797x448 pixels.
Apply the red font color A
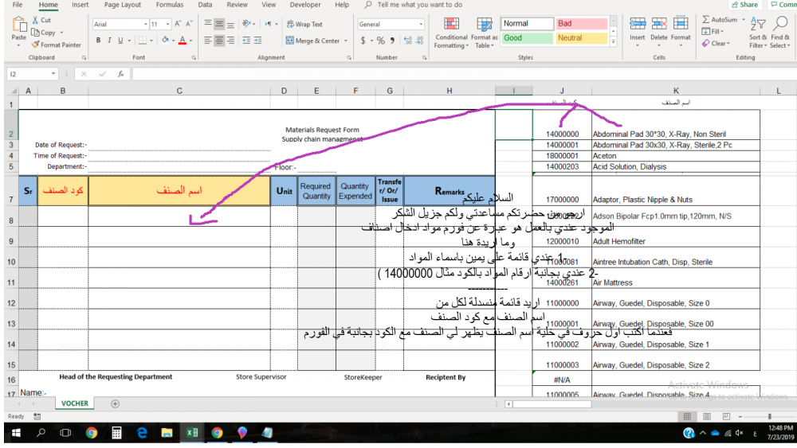click(x=183, y=40)
